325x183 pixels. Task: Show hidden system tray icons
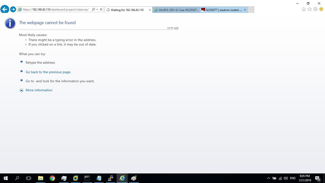pos(268,178)
